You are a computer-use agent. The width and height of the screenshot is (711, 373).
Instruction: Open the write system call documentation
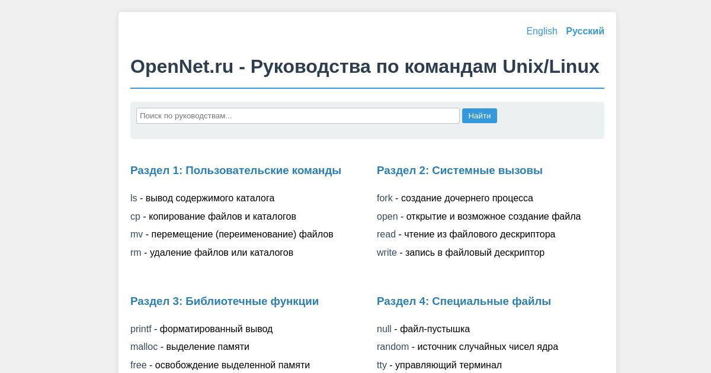387,253
